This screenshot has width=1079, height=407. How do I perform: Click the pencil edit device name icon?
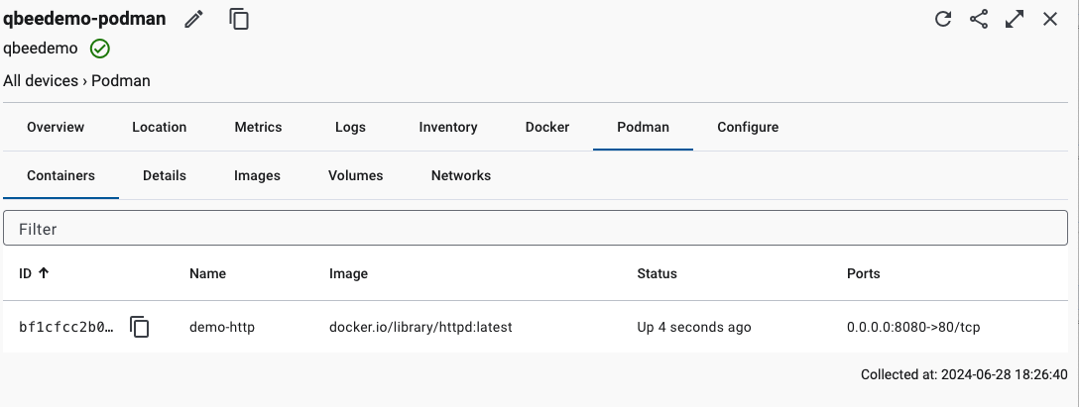194,19
